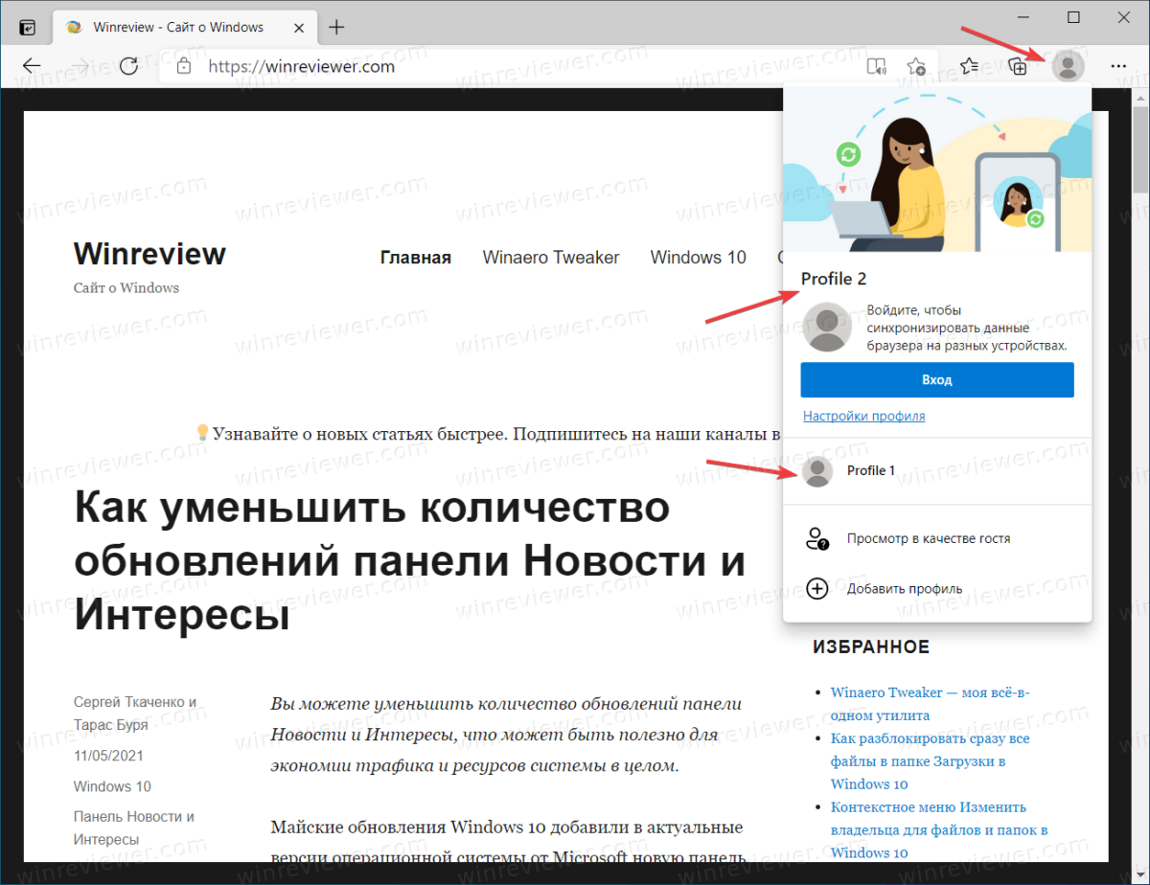Open the Winaero Tweaker navigation item
Viewport: 1150px width, 885px height.
point(551,257)
